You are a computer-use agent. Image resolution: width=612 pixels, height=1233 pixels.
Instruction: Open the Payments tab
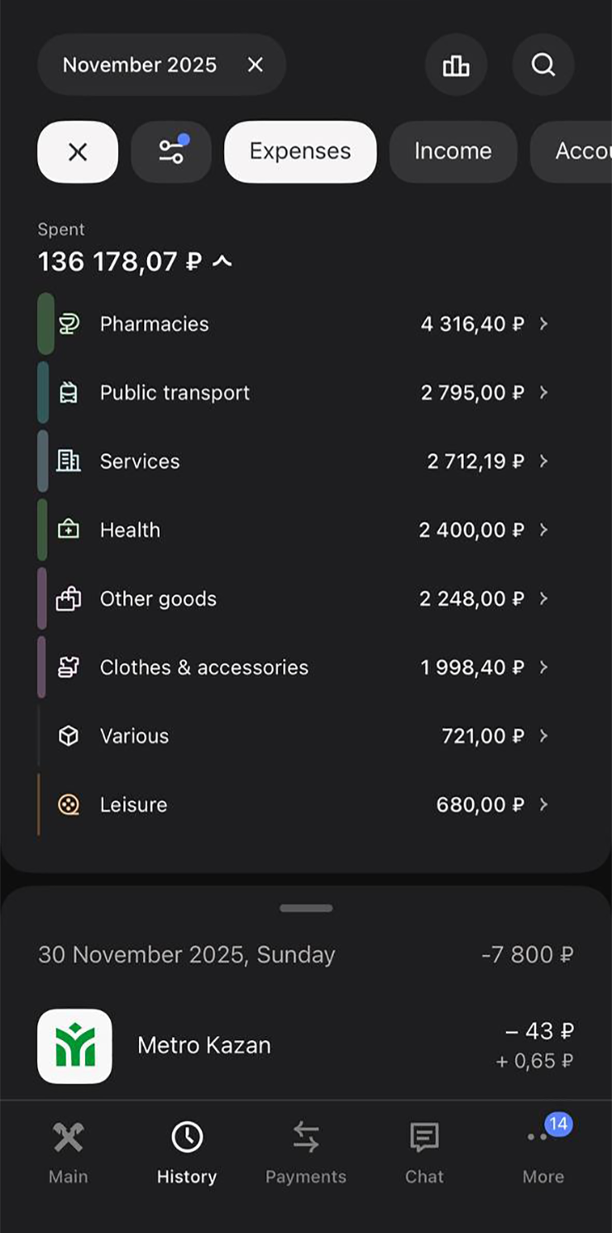point(305,1152)
